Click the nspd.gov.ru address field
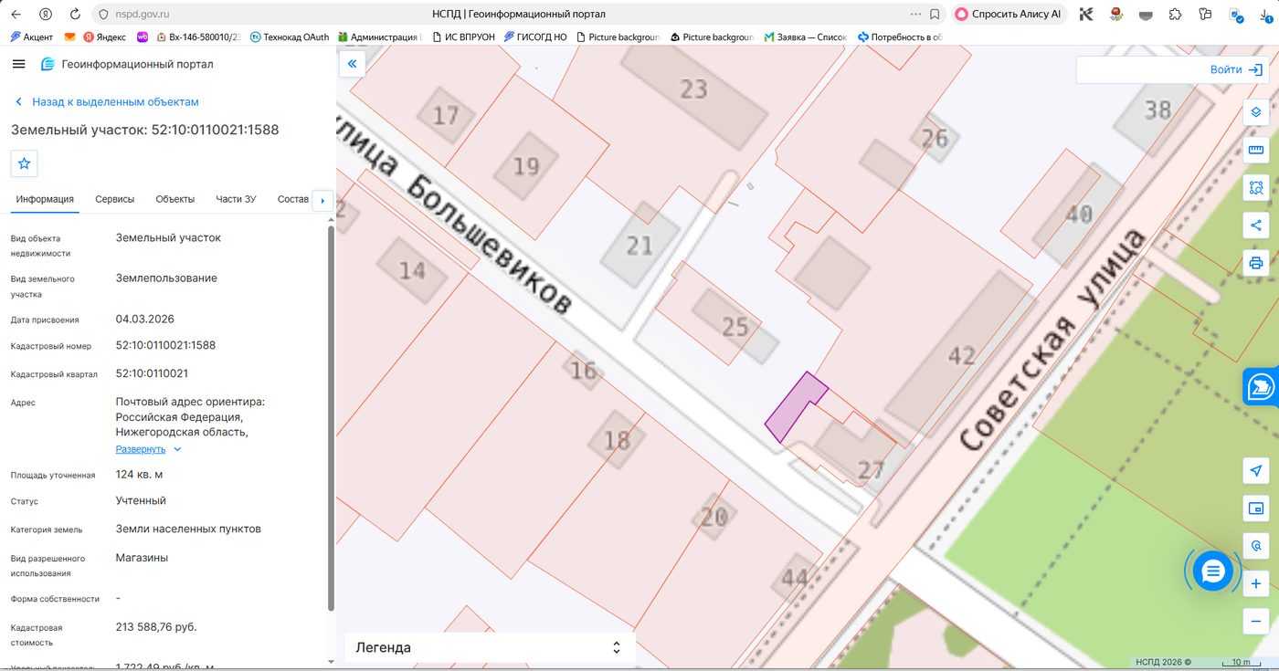The width and height of the screenshot is (1279, 671). (x=142, y=15)
